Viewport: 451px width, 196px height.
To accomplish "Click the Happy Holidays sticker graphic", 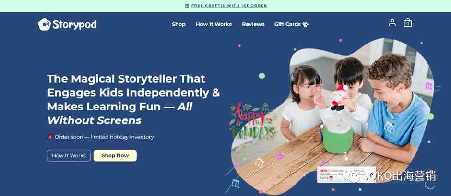I will point(252,121).
